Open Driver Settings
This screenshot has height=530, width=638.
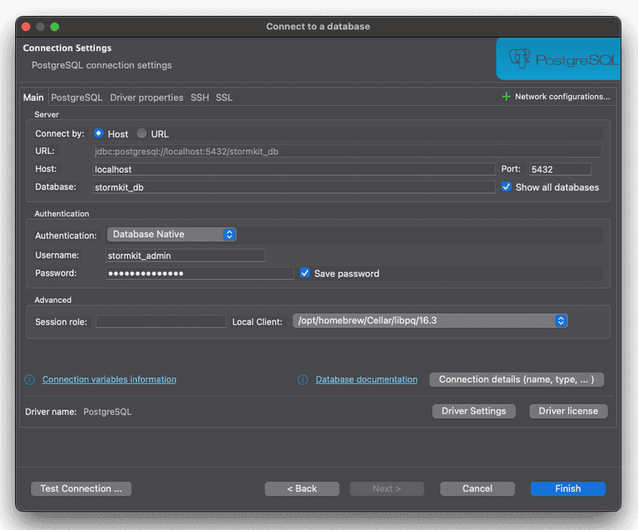(x=474, y=411)
